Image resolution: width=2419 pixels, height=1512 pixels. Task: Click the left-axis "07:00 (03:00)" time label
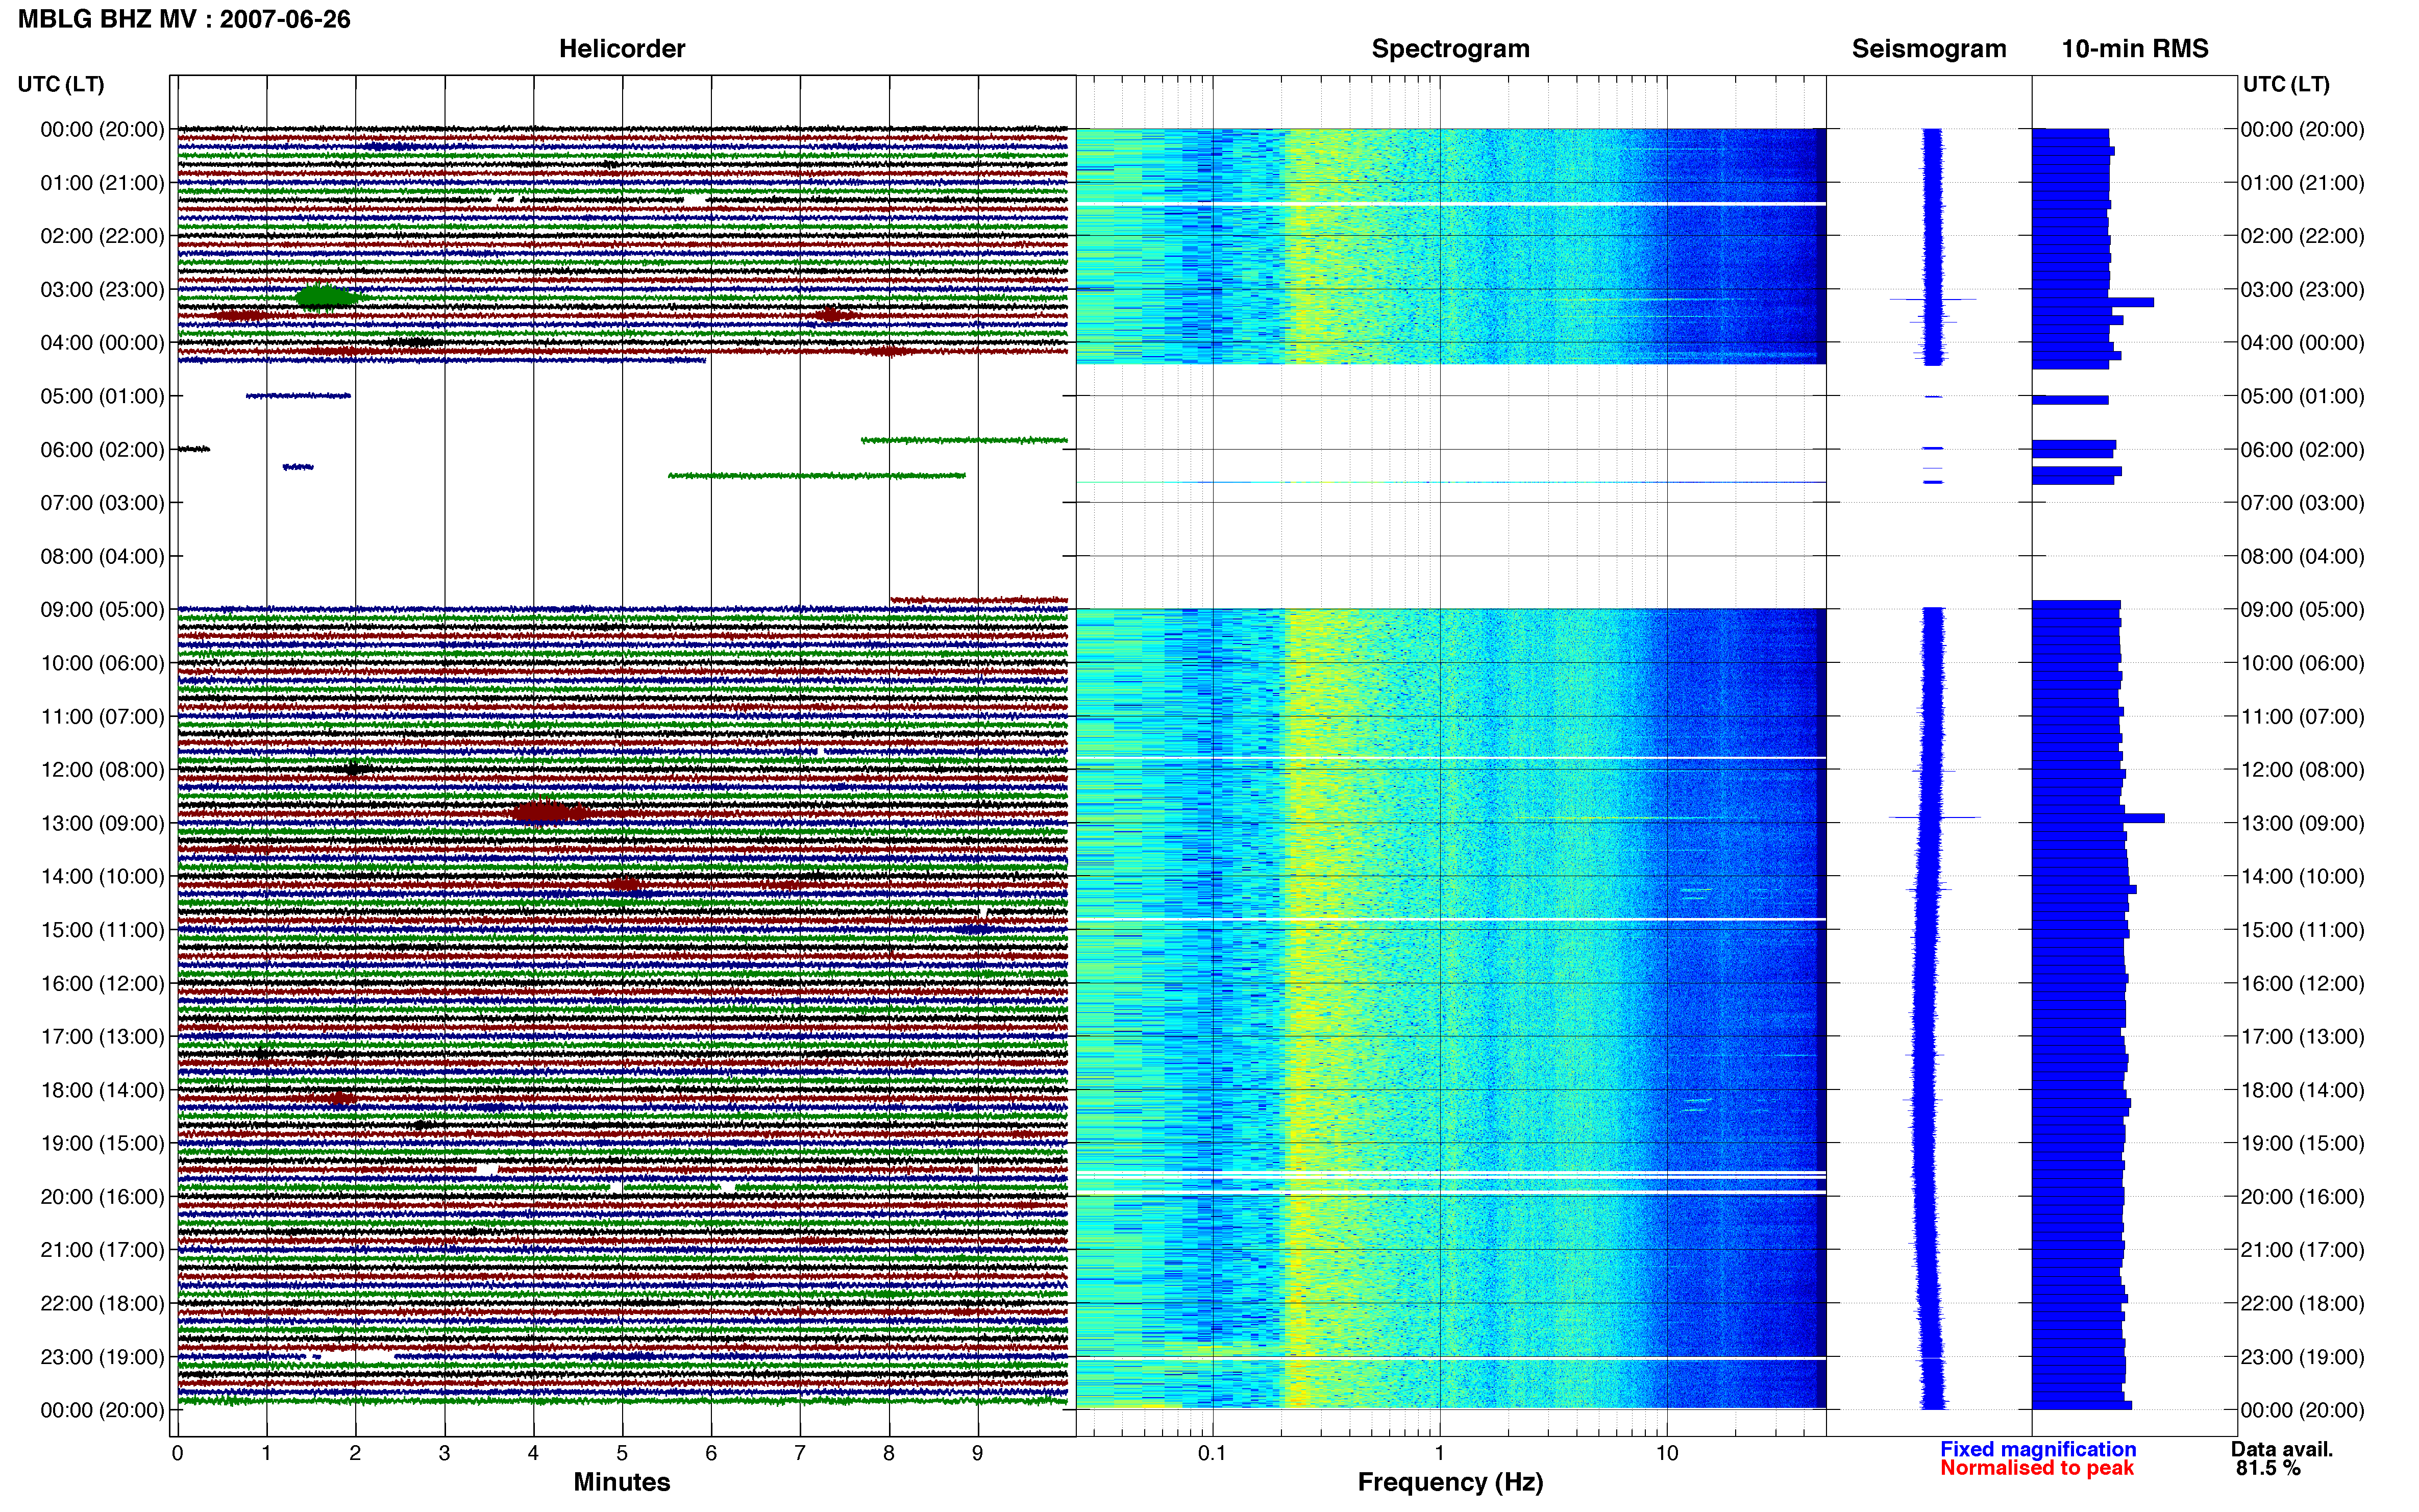(x=102, y=503)
